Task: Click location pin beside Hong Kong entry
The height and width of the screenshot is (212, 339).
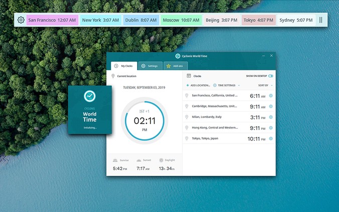Action: click(187, 128)
